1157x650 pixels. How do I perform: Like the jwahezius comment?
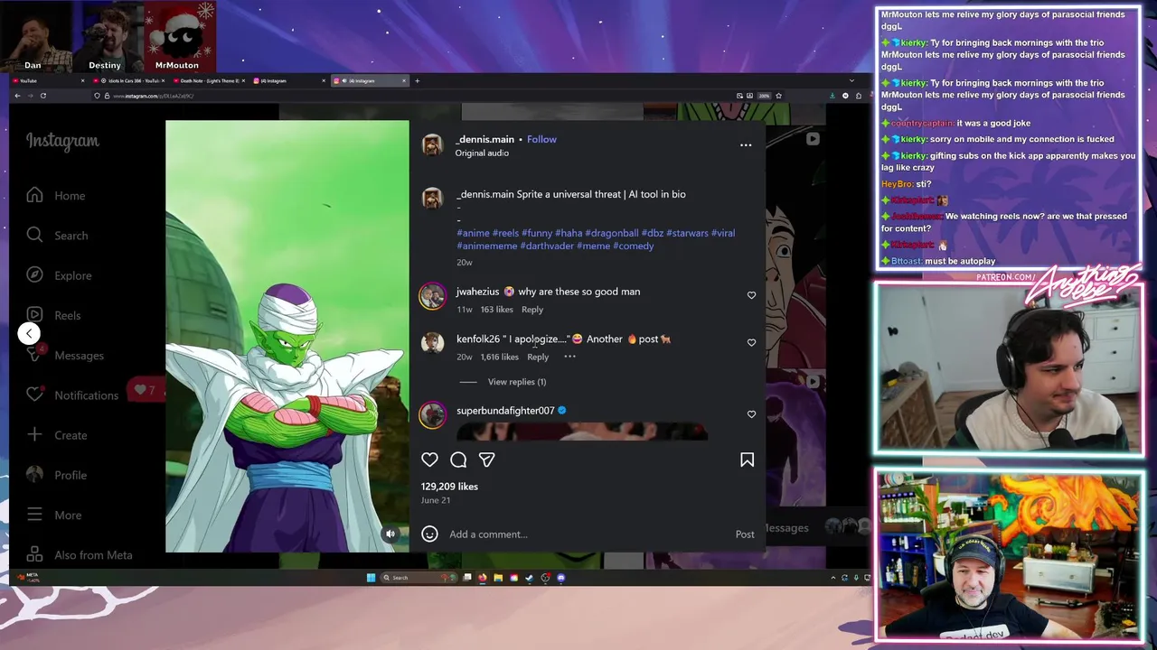tap(751, 295)
